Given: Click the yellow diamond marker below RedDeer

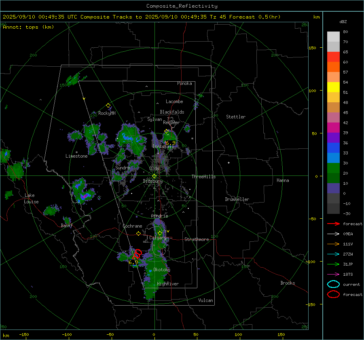Looking at the screenshot, I should click(166, 131).
